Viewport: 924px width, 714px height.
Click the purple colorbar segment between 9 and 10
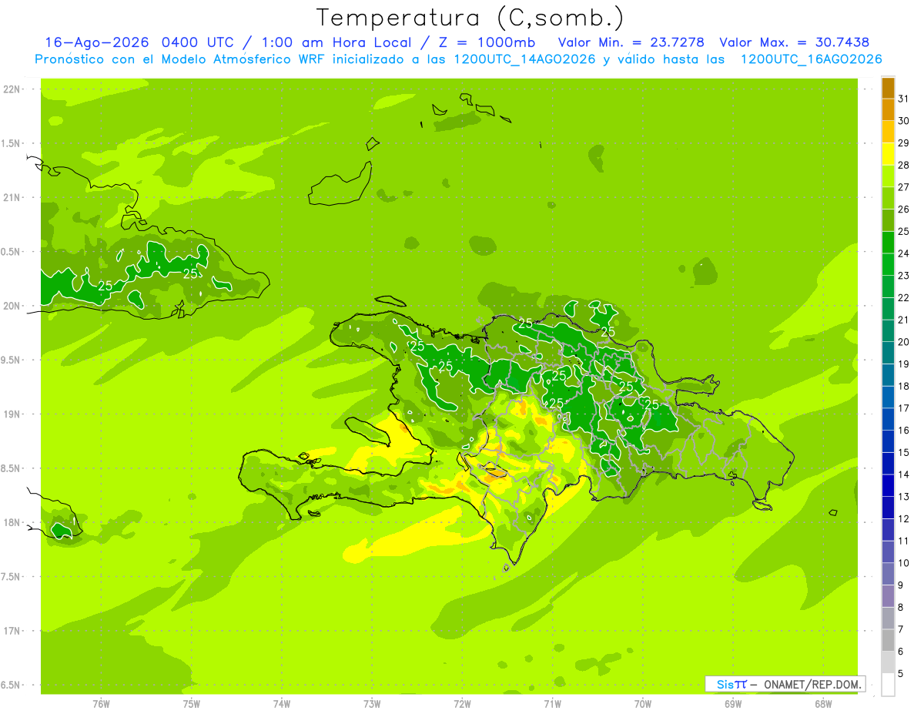[888, 574]
